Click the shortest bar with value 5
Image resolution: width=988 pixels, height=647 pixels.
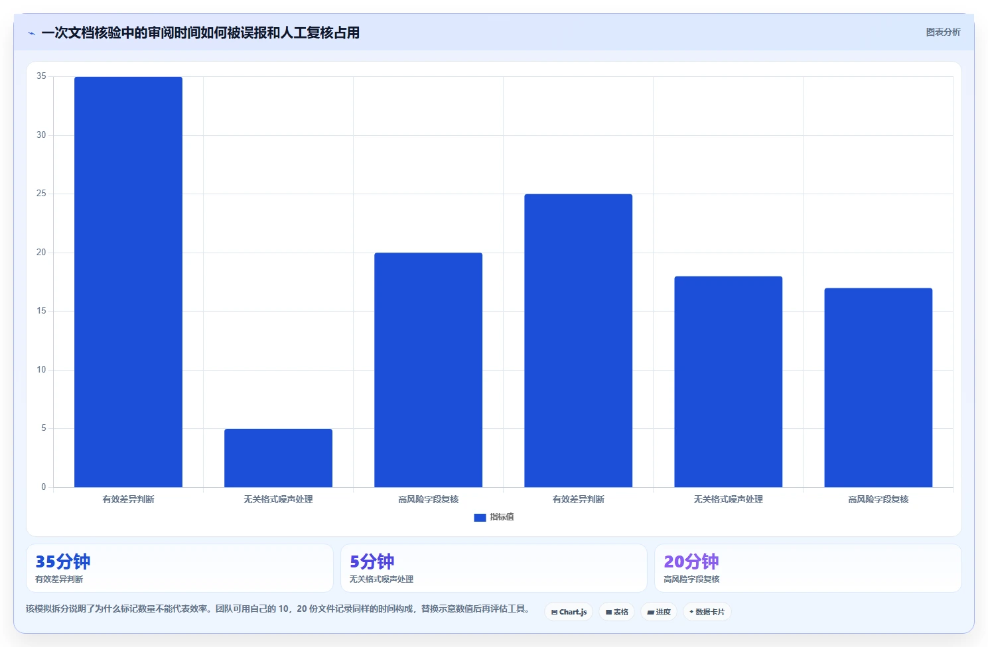click(278, 458)
